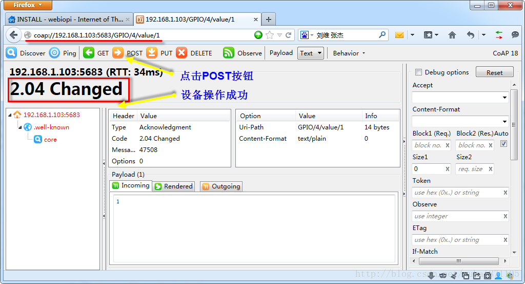Click the Code value 2.04 Changed row
525x284 pixels.
pos(159,139)
